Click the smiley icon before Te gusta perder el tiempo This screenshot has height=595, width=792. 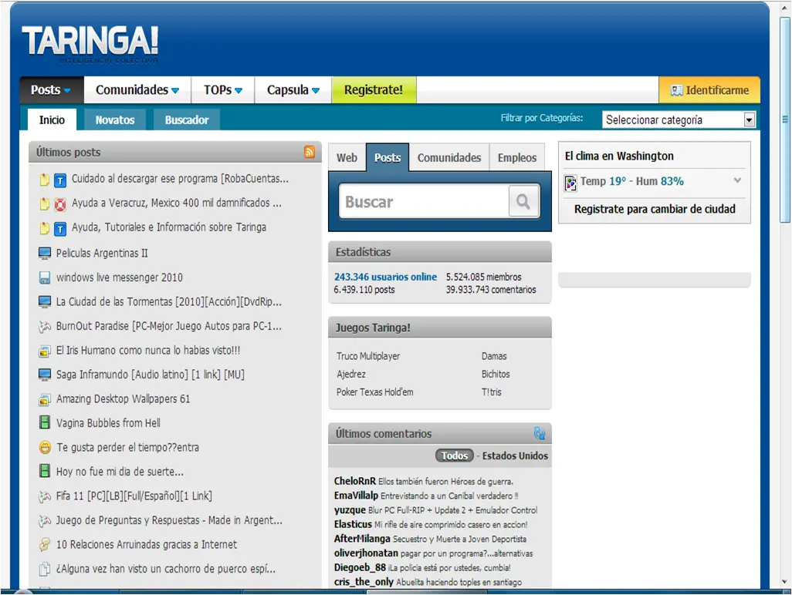(45, 447)
